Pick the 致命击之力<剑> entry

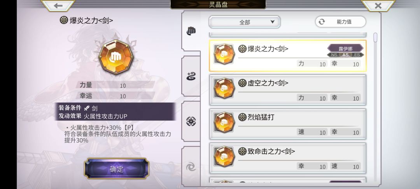288,158
